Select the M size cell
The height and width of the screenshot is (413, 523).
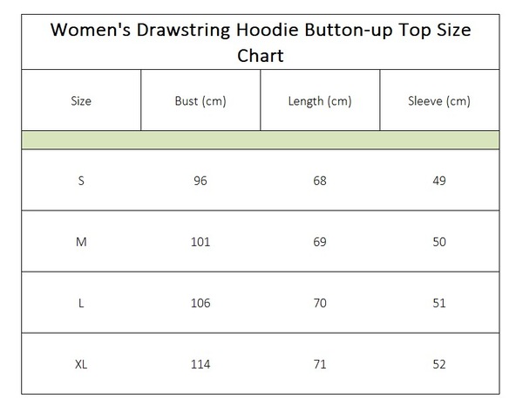click(x=81, y=242)
